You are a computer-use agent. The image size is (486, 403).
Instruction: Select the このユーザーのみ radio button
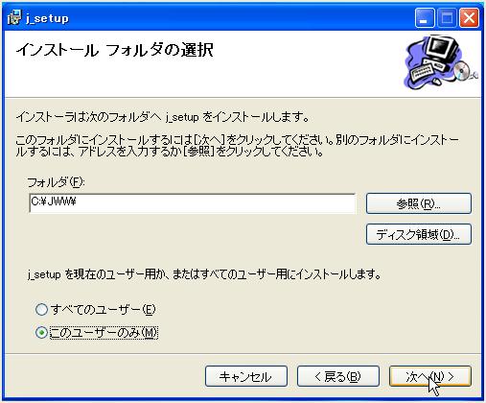(x=41, y=333)
